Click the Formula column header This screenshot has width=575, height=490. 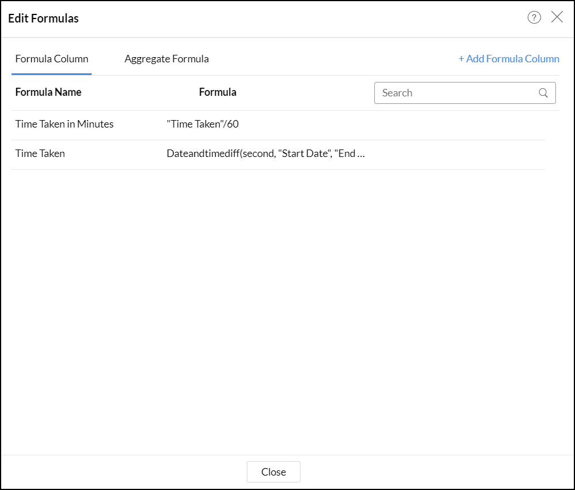coord(217,92)
